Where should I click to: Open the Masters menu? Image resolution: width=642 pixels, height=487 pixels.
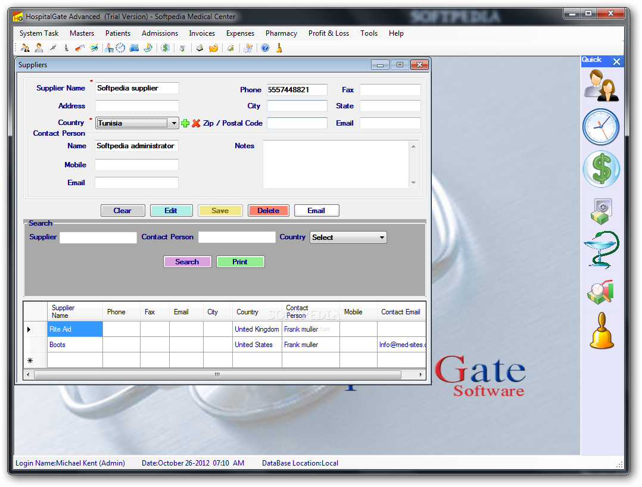[x=82, y=33]
